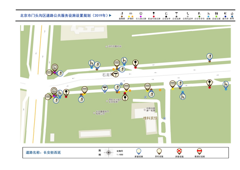Toggle the parking P legend icon

199,14
